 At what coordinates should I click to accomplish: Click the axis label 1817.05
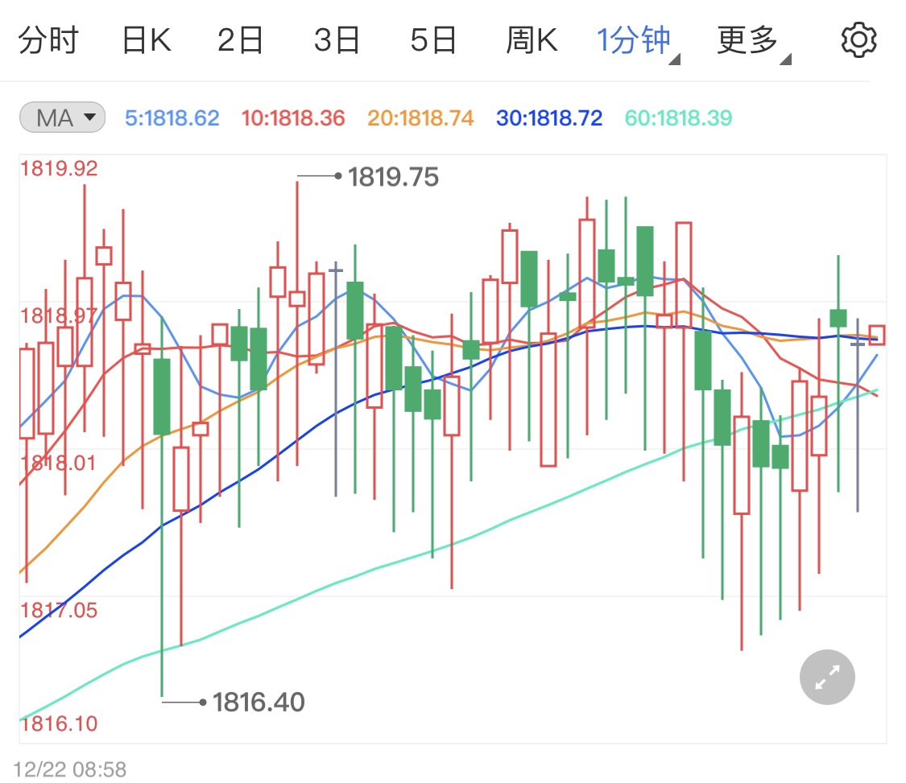coord(59,610)
